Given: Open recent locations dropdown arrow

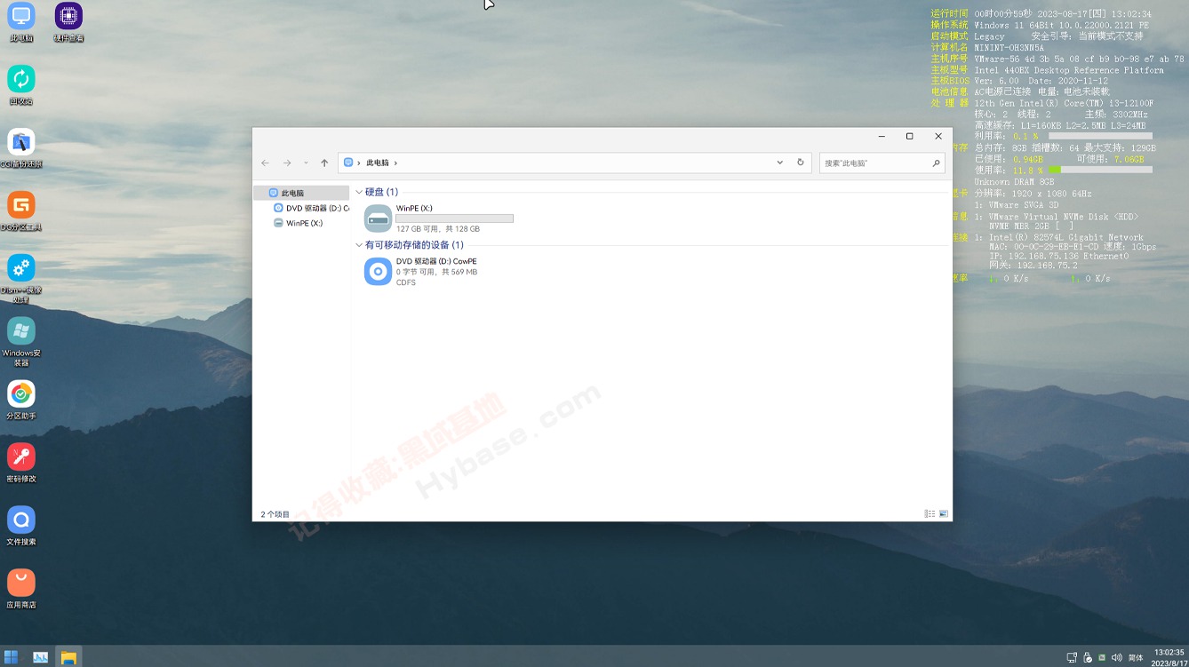Looking at the screenshot, I should [x=306, y=163].
